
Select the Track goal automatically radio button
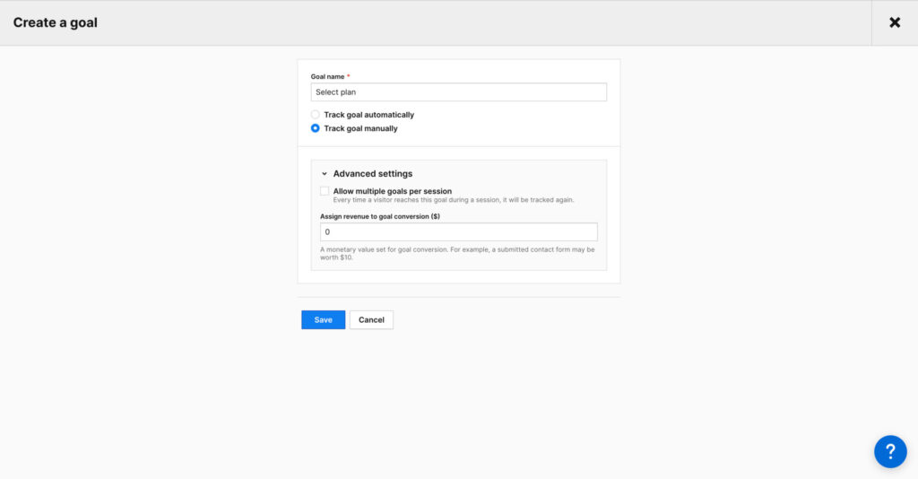[315, 115]
